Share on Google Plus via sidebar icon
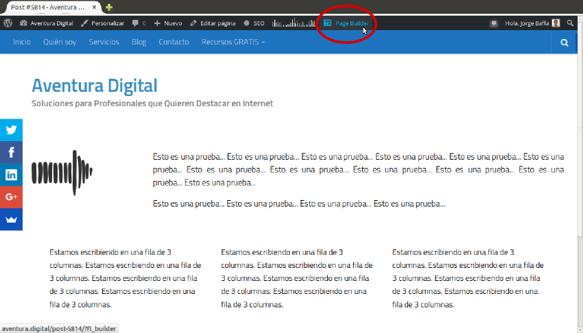This screenshot has width=583, height=333. tap(11, 197)
